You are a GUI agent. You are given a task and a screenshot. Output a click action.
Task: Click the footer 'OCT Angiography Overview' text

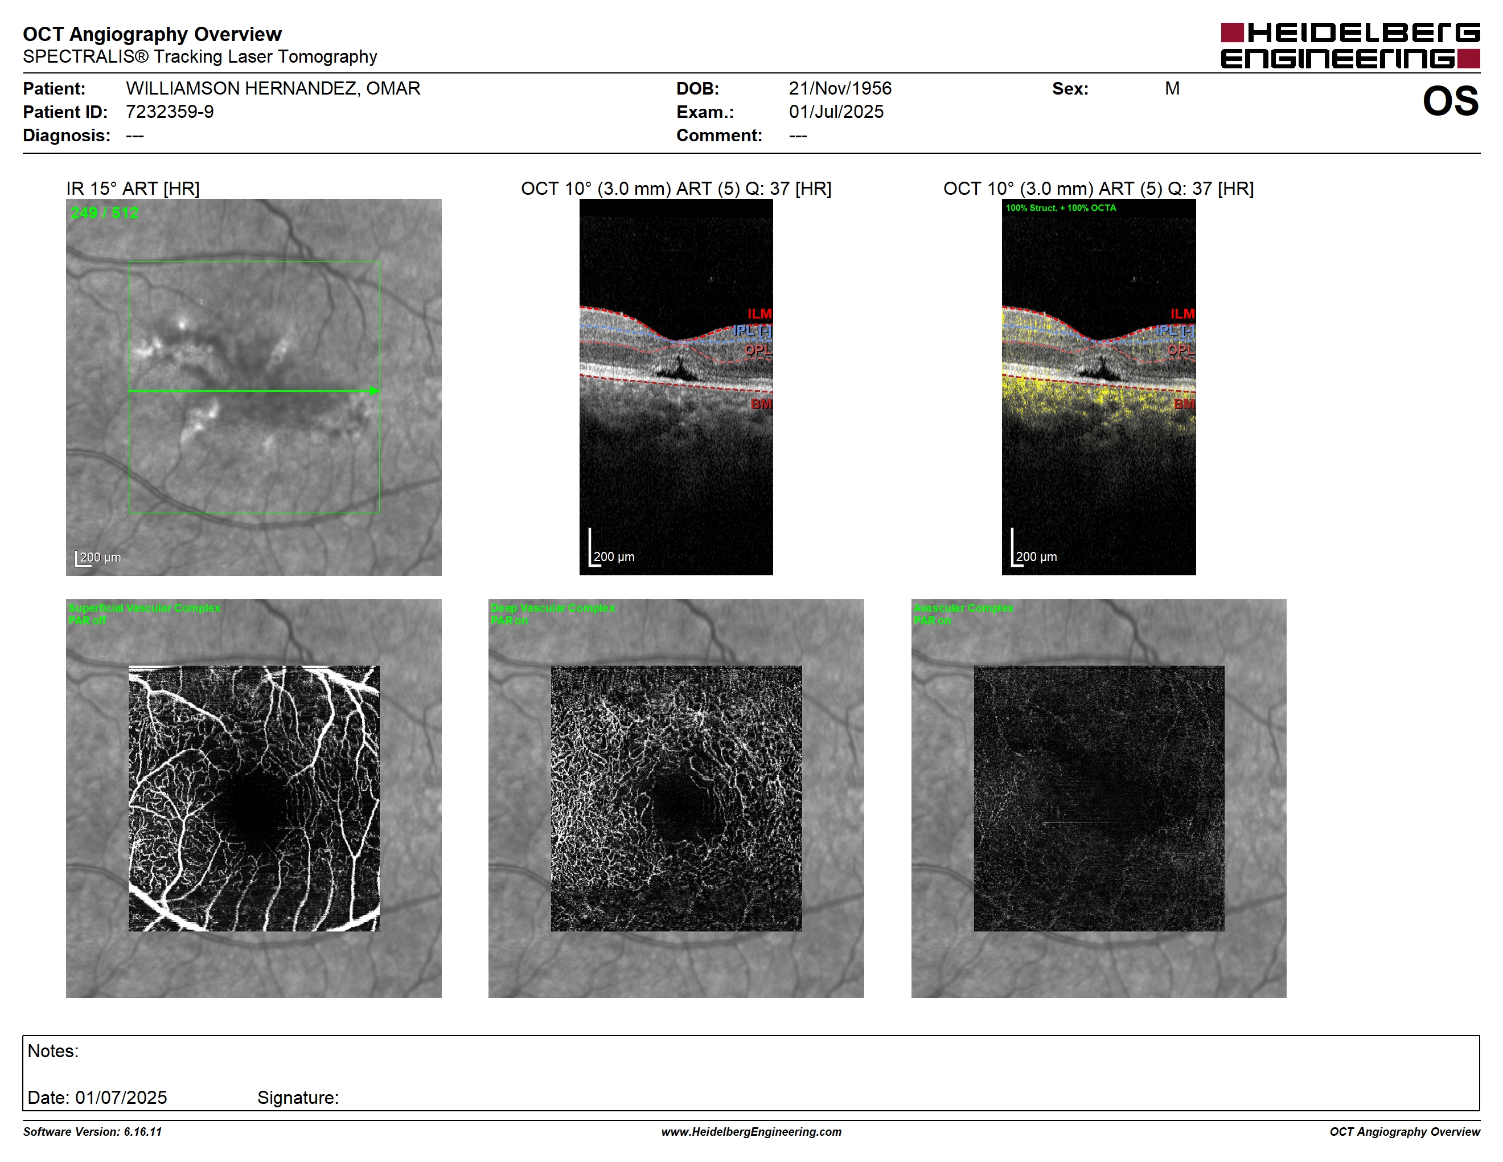click(1405, 1132)
